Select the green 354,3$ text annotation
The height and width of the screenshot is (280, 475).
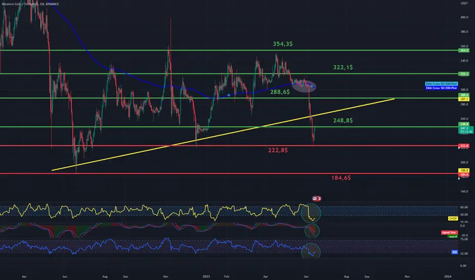coord(283,44)
